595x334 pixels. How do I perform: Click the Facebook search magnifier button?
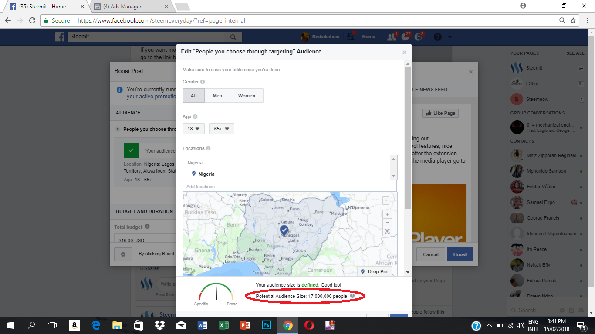(x=233, y=37)
